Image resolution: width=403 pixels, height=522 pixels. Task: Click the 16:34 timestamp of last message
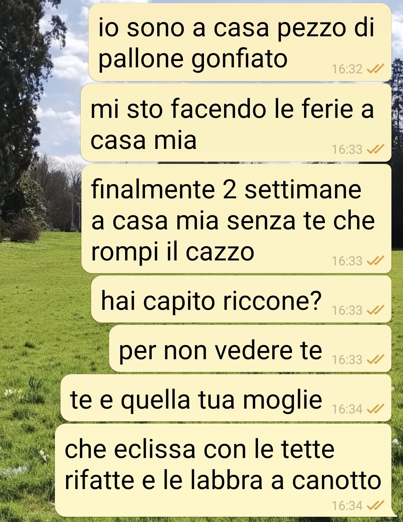coord(347,506)
